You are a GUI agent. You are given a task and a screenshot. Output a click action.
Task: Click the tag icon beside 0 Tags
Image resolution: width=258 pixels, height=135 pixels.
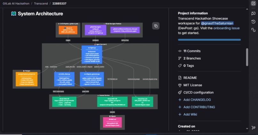click(x=180, y=66)
